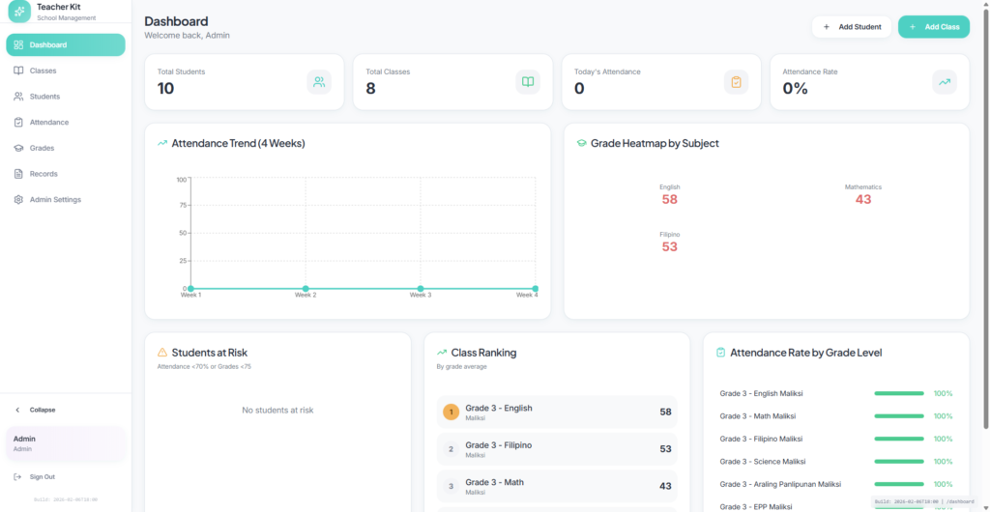Screen dimensions: 990x512
Task: Select the top-ranked Grade 3 - English class
Action: click(x=557, y=412)
